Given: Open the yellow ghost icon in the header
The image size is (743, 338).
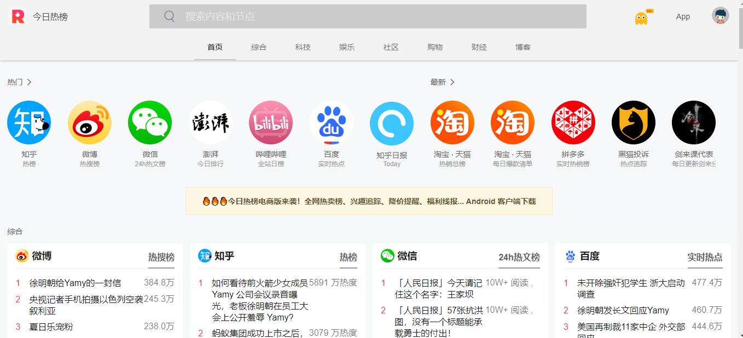Looking at the screenshot, I should tap(642, 18).
